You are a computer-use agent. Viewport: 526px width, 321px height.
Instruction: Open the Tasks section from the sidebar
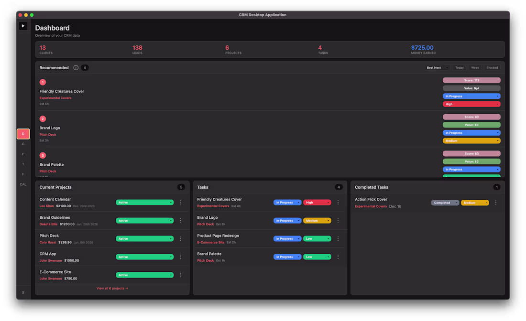(x=23, y=164)
